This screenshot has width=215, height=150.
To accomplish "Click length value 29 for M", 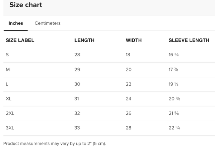I will (x=77, y=70).
